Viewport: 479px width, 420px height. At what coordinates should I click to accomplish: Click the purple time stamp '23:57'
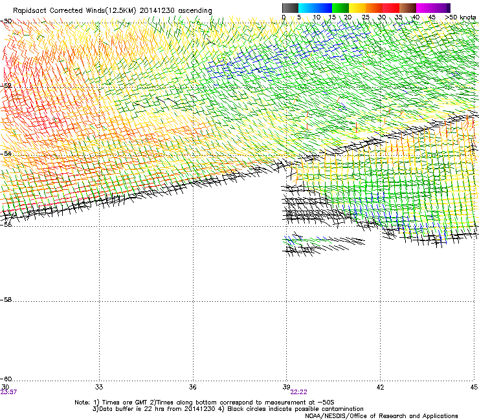coord(8,392)
